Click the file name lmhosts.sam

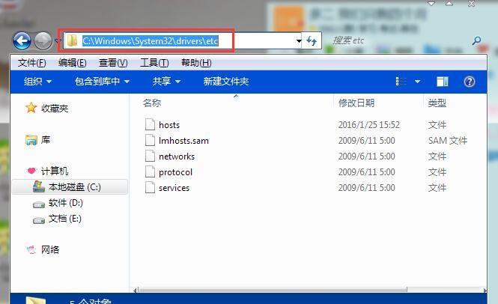pyautogui.click(x=183, y=141)
